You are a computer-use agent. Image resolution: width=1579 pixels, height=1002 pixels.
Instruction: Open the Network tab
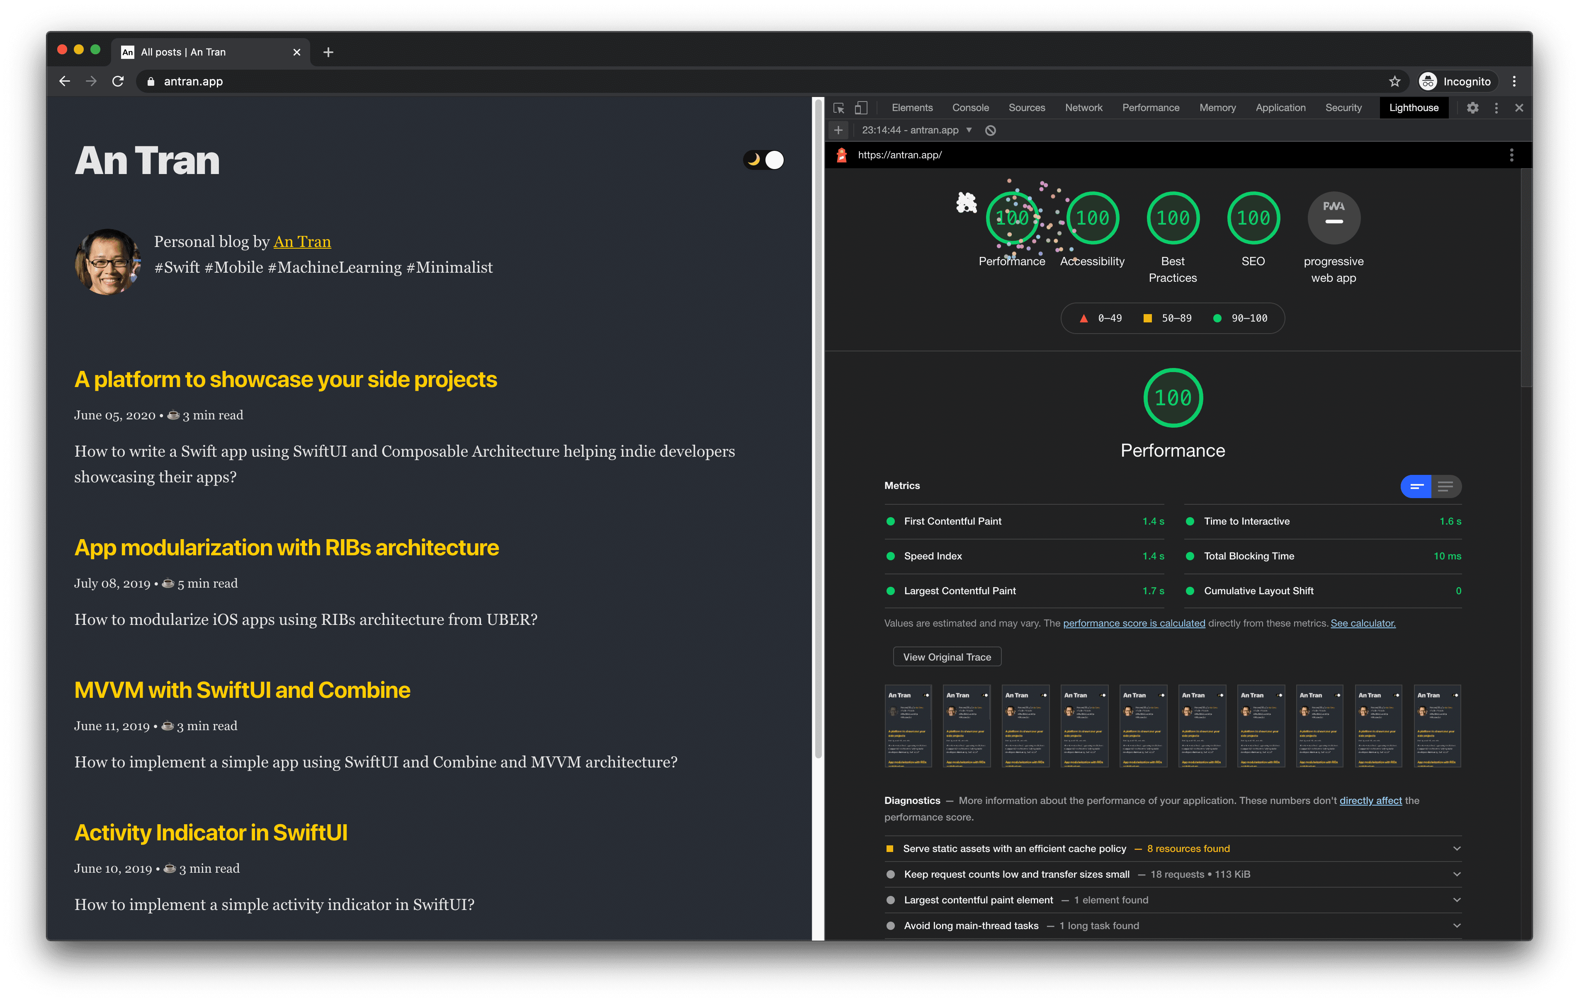1083,107
